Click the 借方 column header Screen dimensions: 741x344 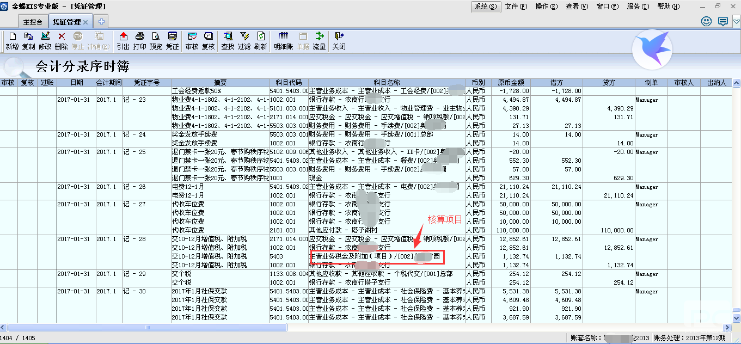click(x=556, y=83)
